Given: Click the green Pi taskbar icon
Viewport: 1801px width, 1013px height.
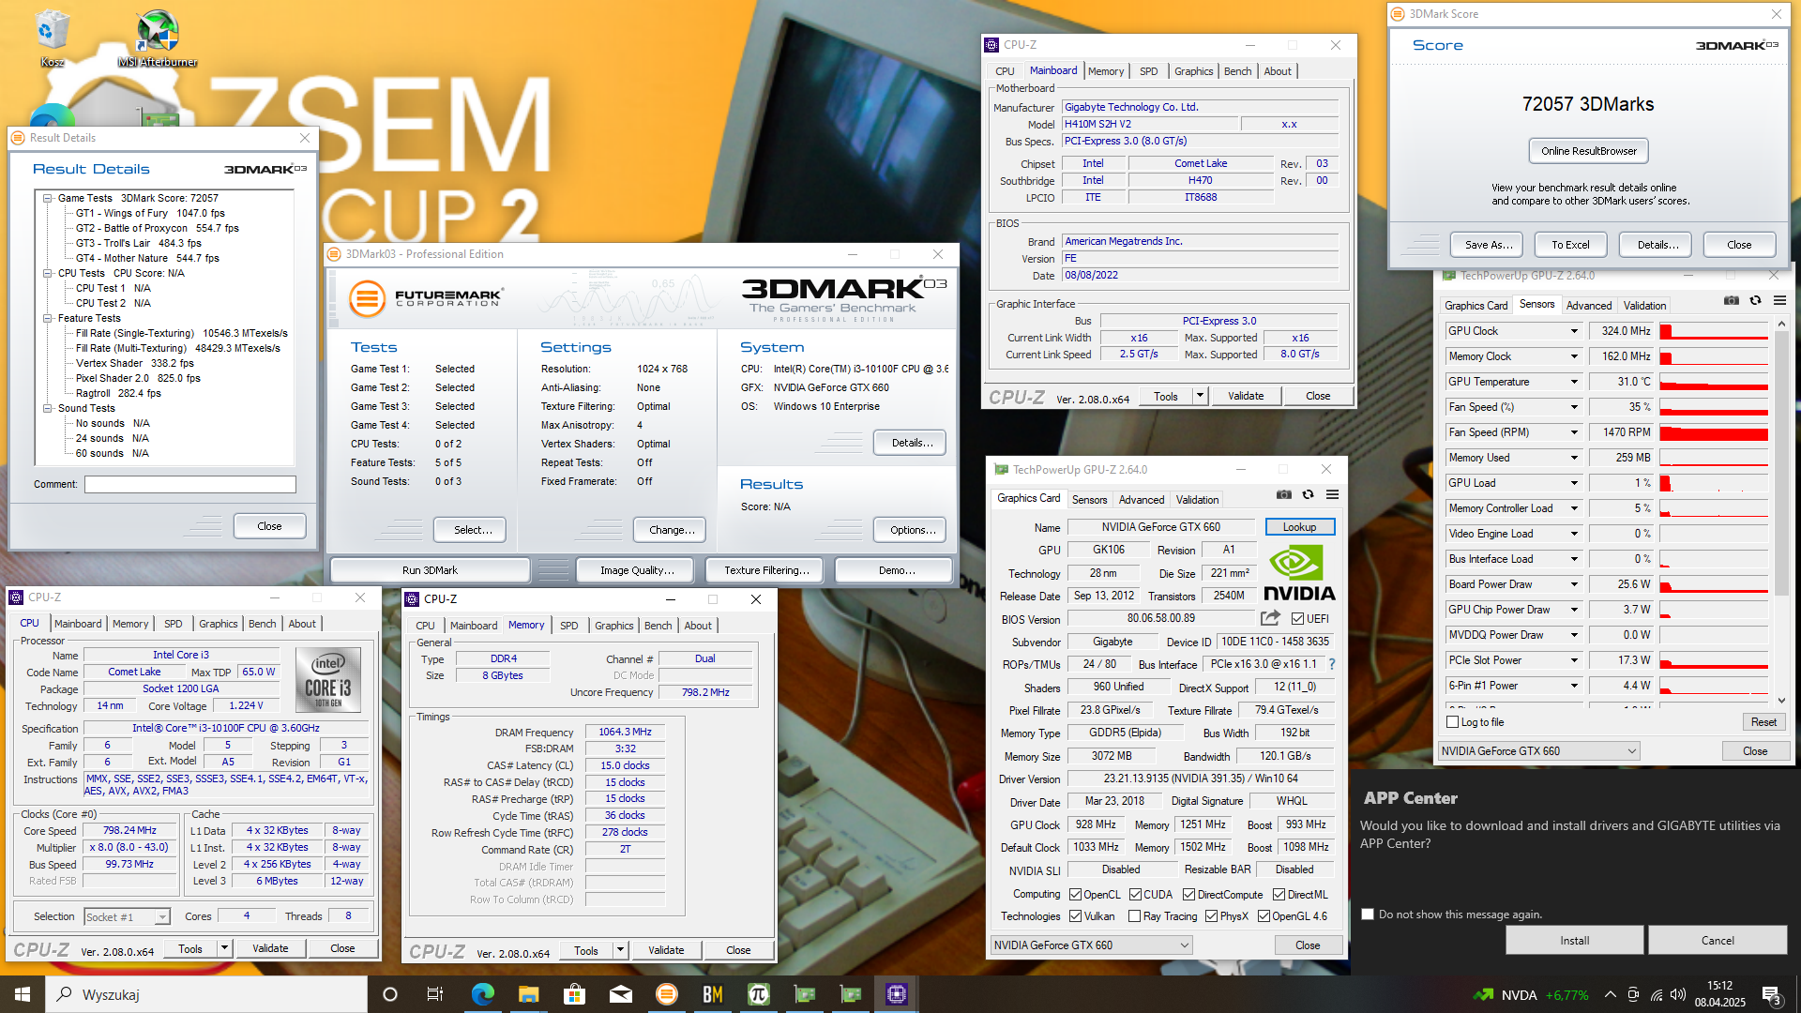Looking at the screenshot, I should click(758, 994).
